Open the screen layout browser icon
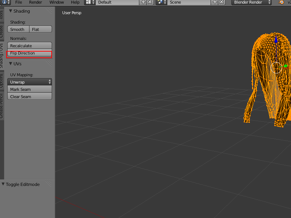The height and width of the screenshot is (218, 291). pos(90,2)
